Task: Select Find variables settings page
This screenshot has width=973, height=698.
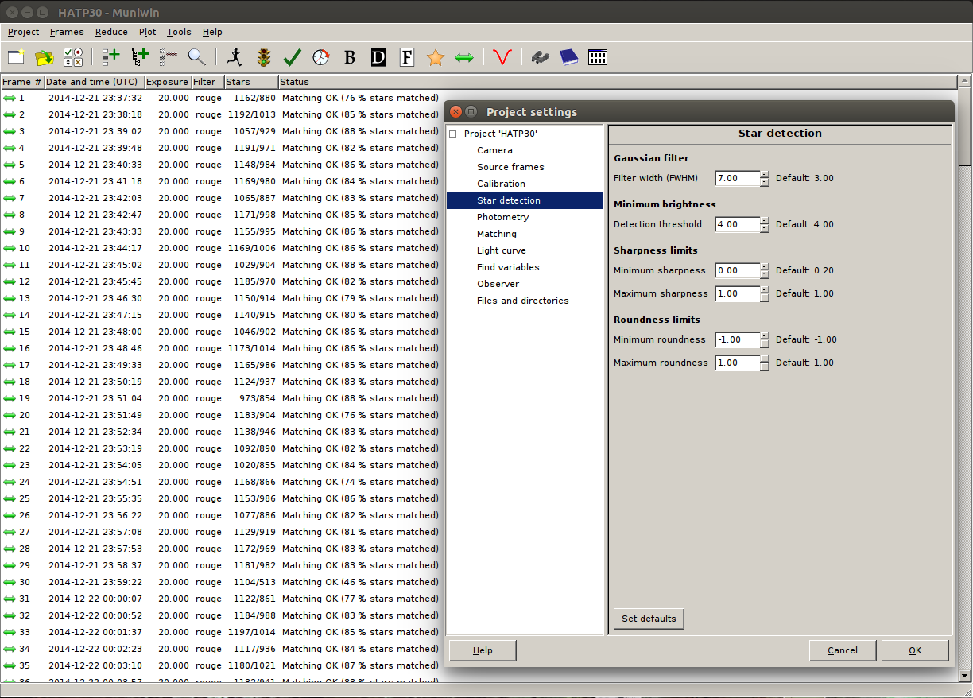Action: click(x=508, y=267)
